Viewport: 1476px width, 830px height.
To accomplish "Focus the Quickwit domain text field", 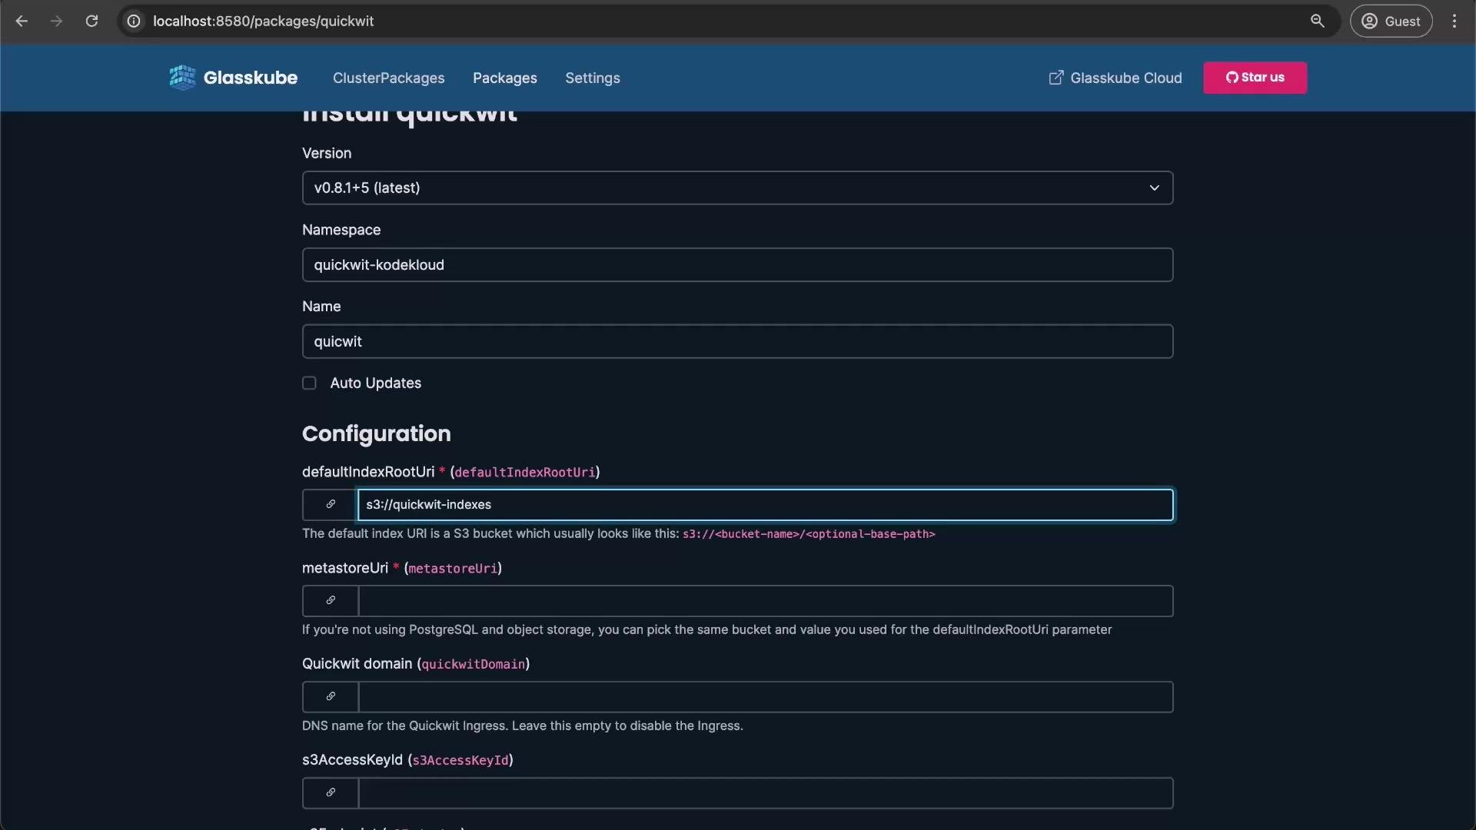I will pos(765,696).
